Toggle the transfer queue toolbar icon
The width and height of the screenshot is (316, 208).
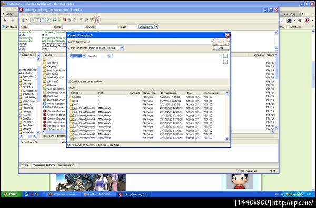coord(48,20)
